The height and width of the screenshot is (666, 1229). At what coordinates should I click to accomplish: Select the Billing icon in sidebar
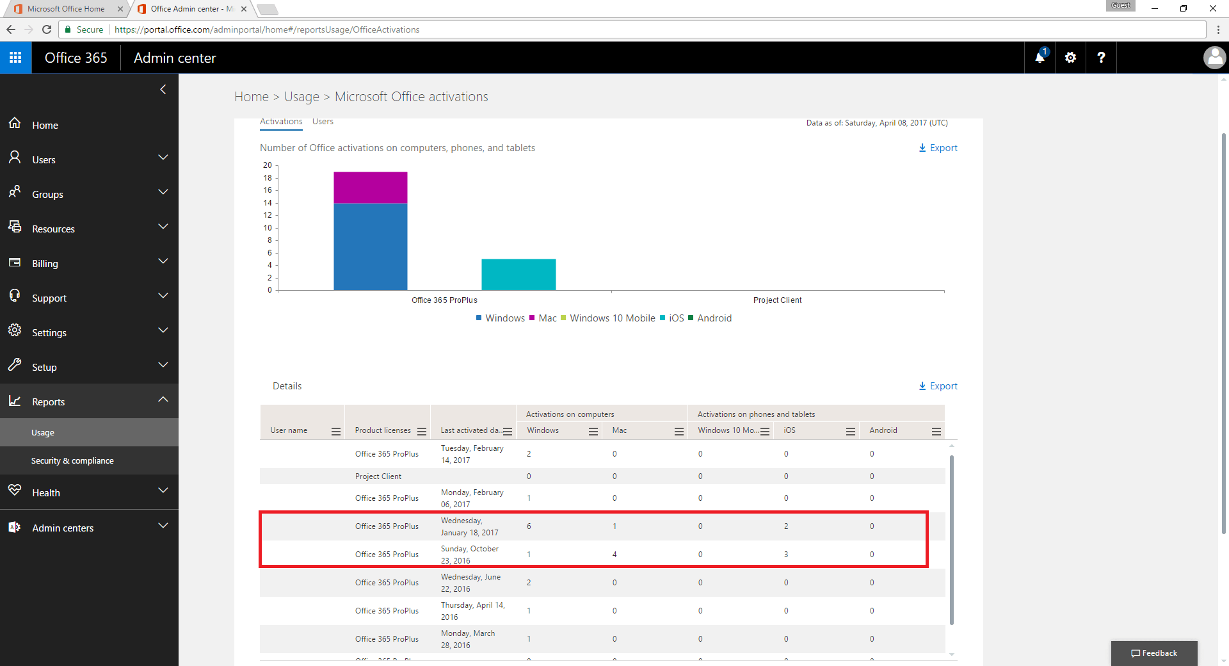[15, 263]
